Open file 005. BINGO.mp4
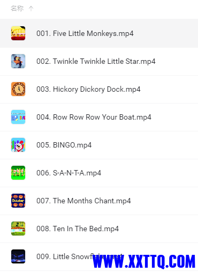 point(64,145)
